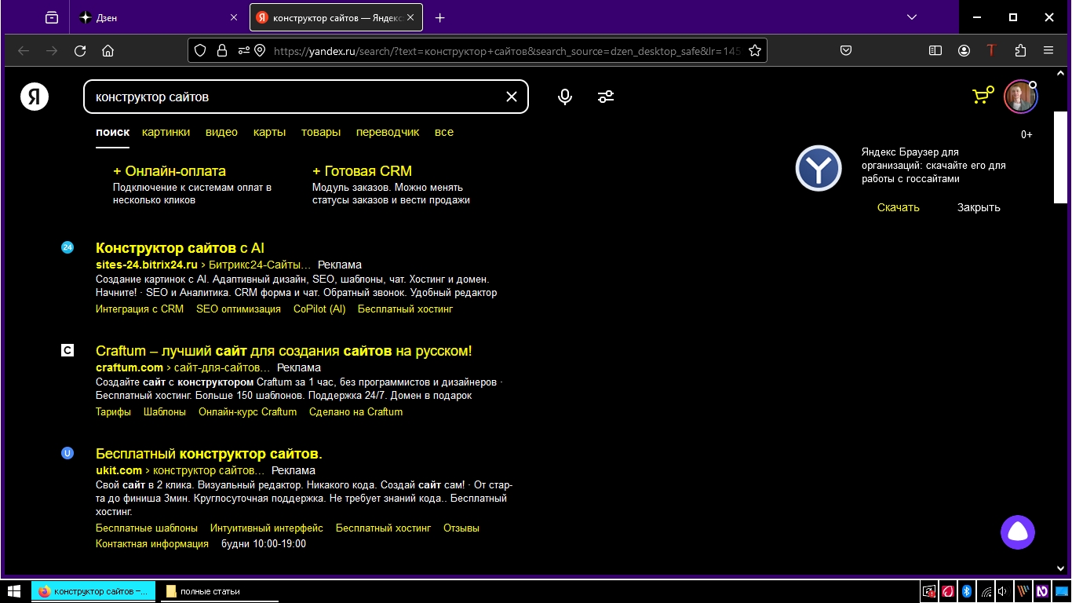Switch to картинки tab

click(166, 132)
